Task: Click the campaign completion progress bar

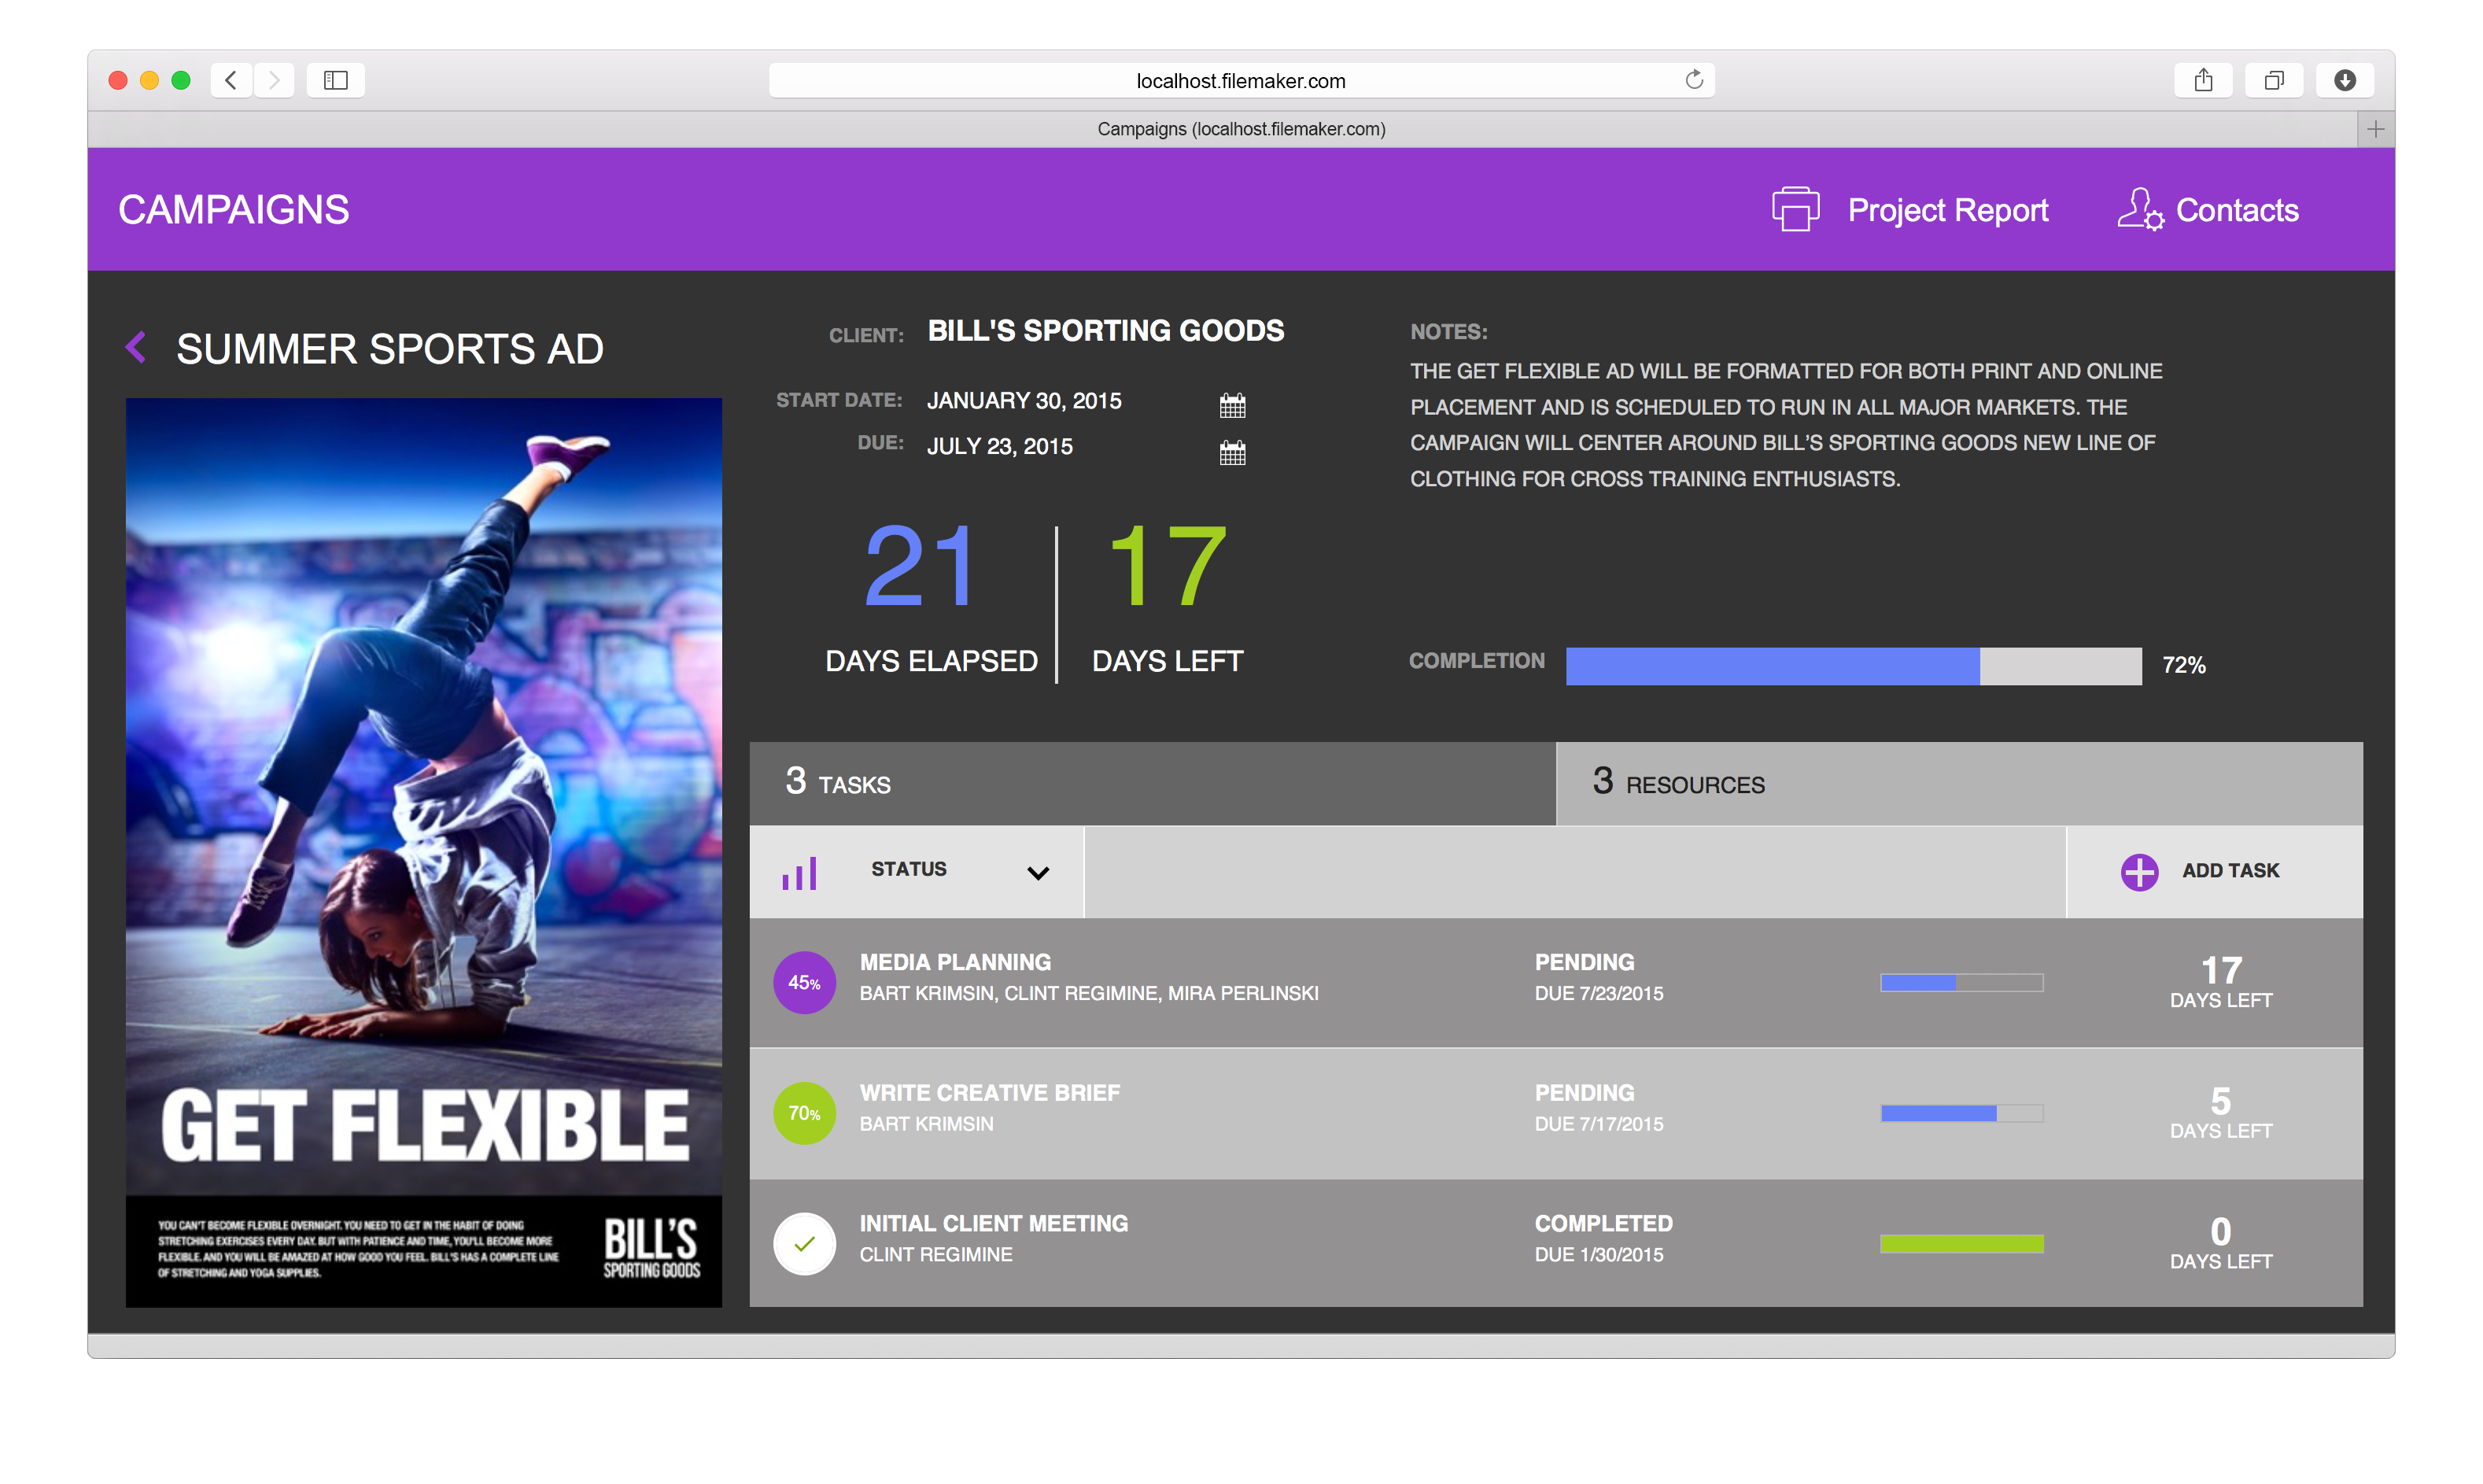Action: pos(1854,665)
